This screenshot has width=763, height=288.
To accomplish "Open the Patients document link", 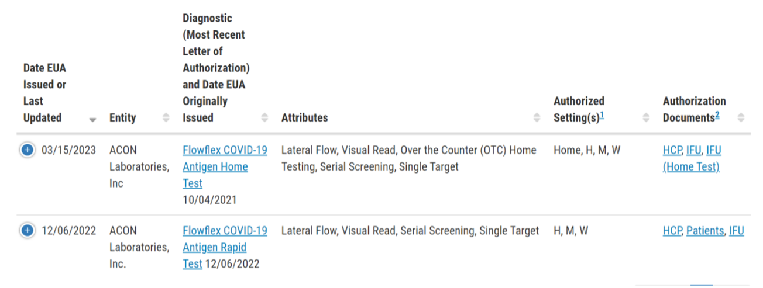I will pos(705,231).
